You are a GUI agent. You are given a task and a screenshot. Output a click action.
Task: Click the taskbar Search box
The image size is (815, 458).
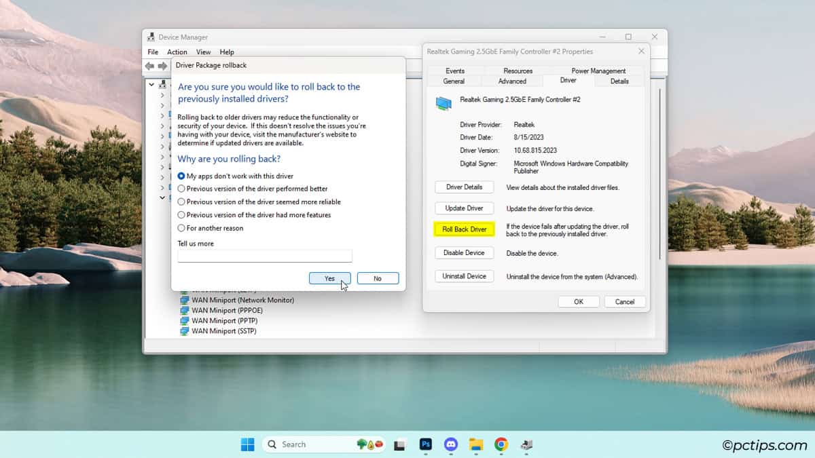[324, 444]
